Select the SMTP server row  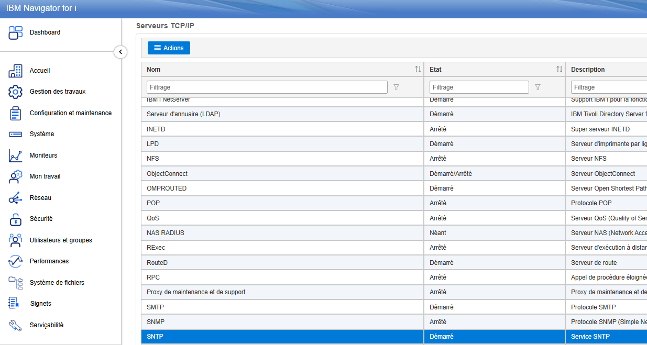394,307
